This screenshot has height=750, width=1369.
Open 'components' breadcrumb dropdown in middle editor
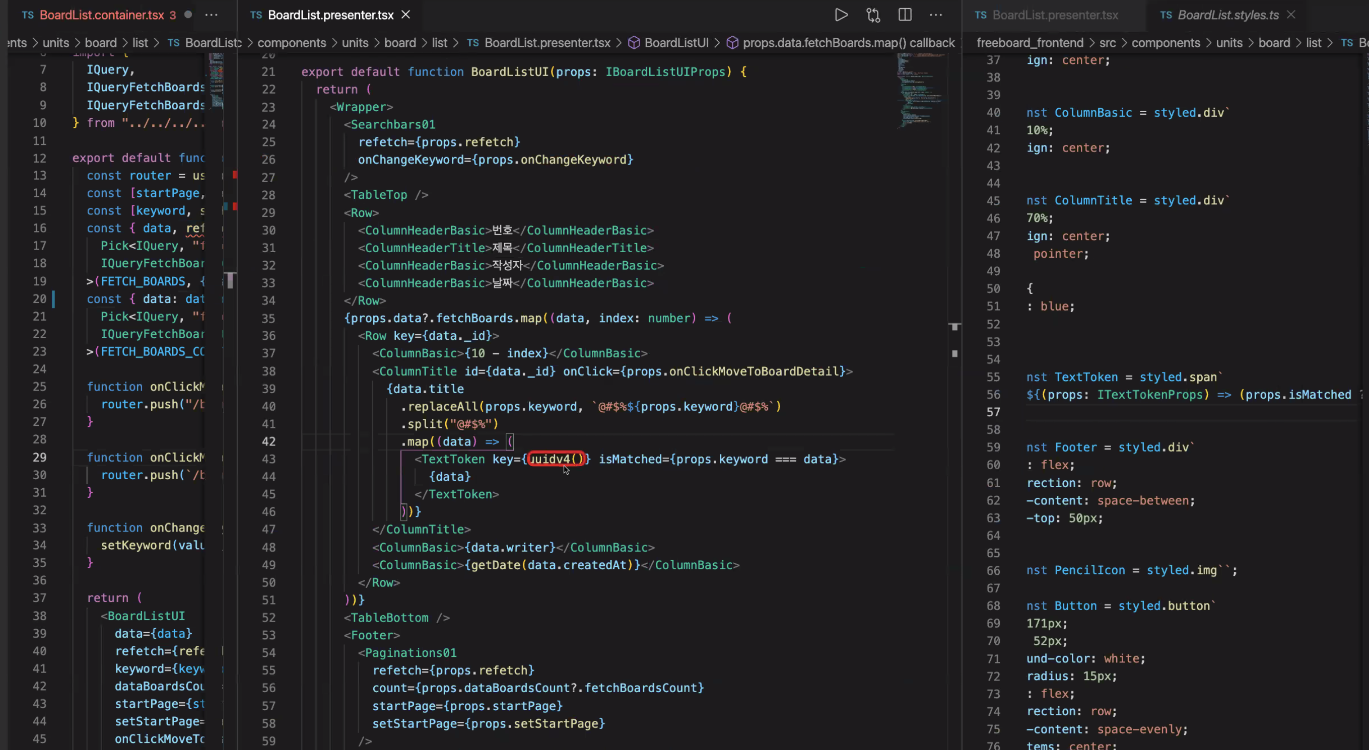coord(291,42)
